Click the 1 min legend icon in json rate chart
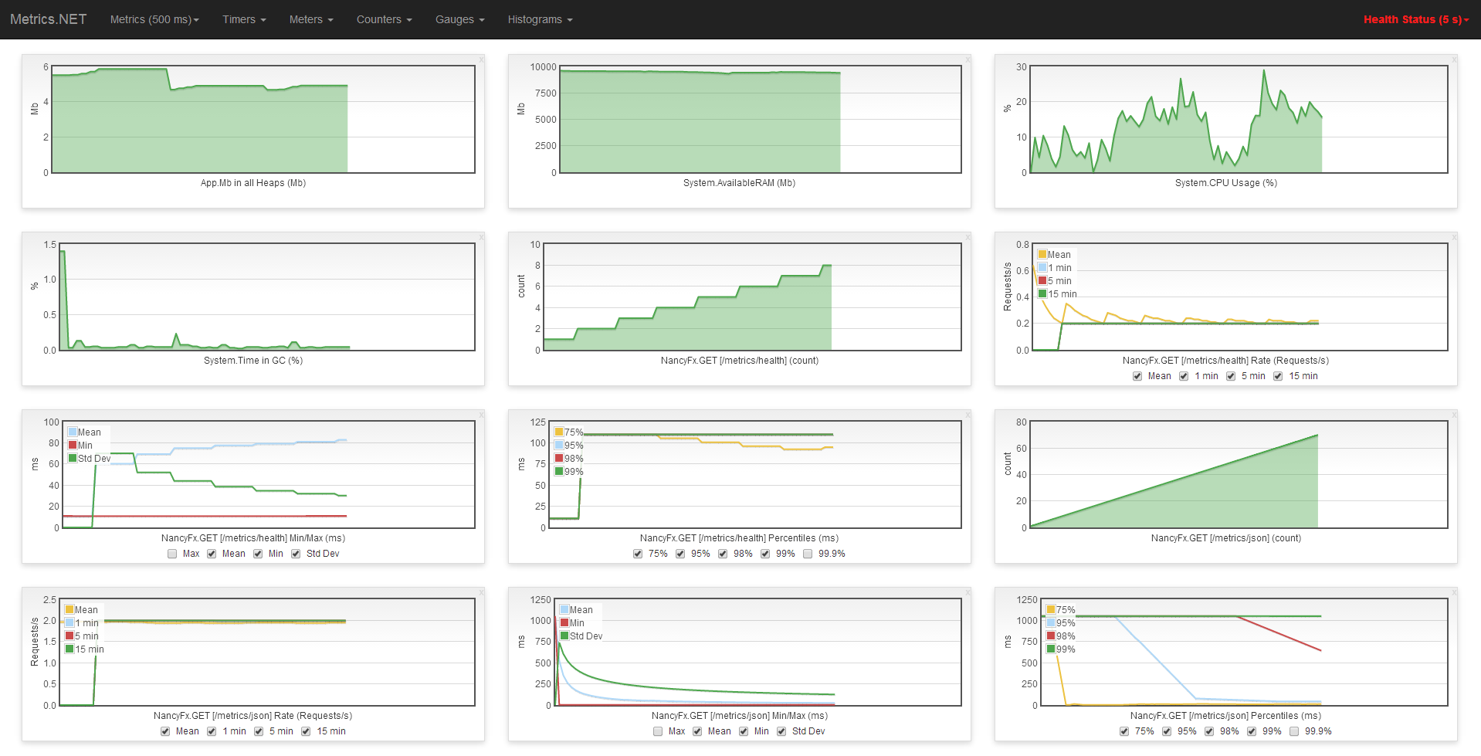Viewport: 1481px width, 756px height. [69, 622]
